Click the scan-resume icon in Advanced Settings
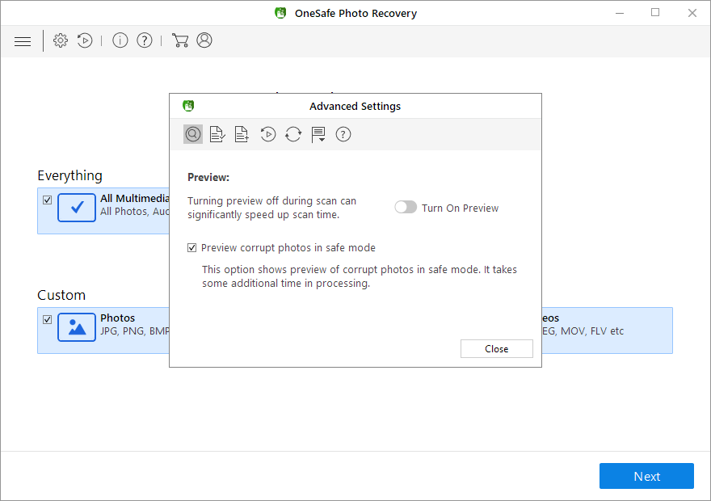This screenshot has width=711, height=501. click(x=267, y=134)
